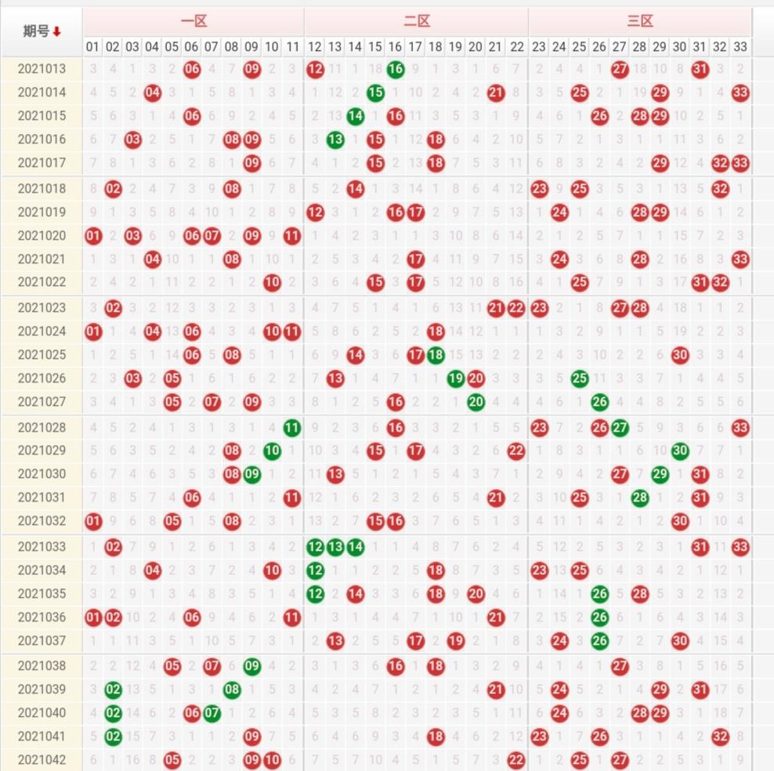
Task: Select issue row label 2021042
Action: (42, 760)
